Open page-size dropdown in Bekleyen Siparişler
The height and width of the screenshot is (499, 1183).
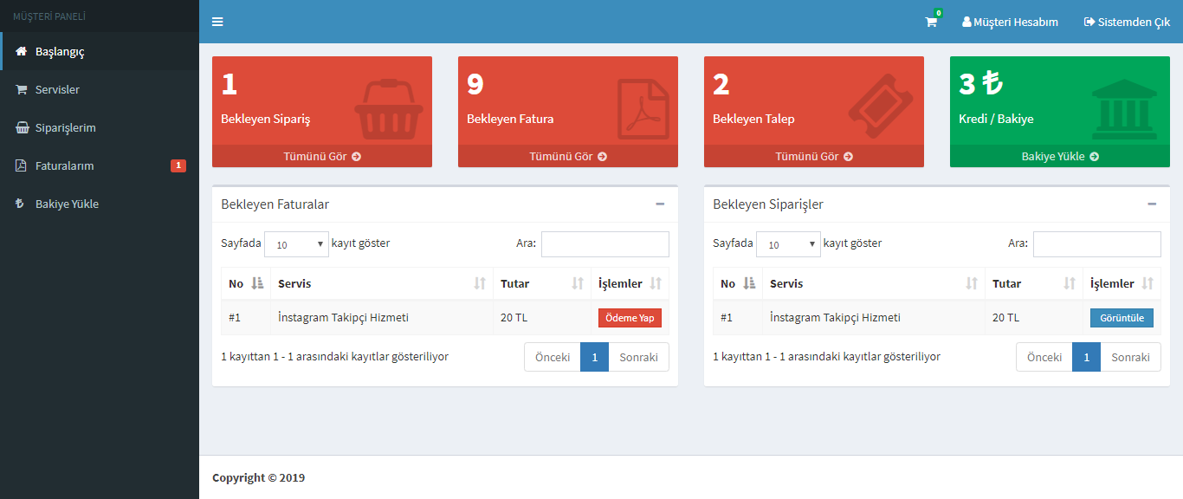point(788,244)
